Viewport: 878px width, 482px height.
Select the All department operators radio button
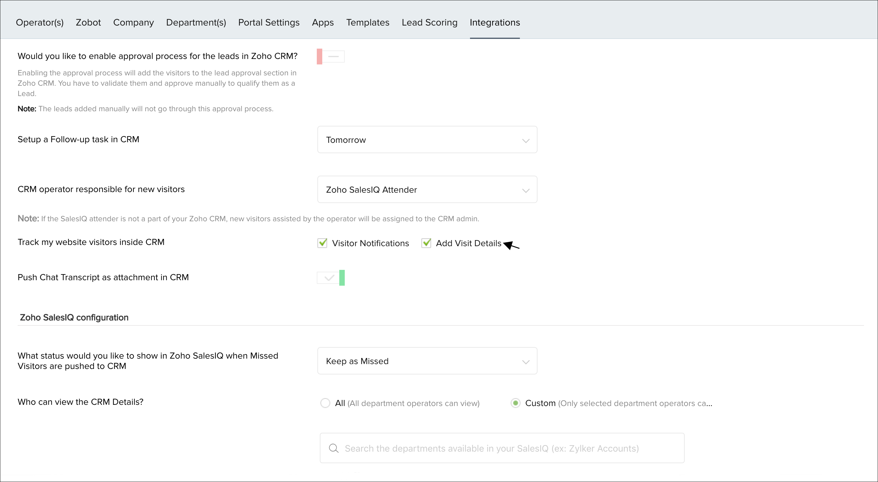pyautogui.click(x=325, y=403)
